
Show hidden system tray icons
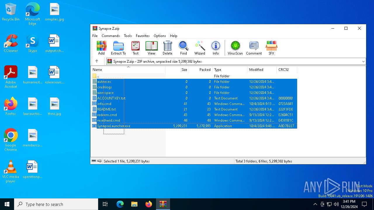(315, 204)
